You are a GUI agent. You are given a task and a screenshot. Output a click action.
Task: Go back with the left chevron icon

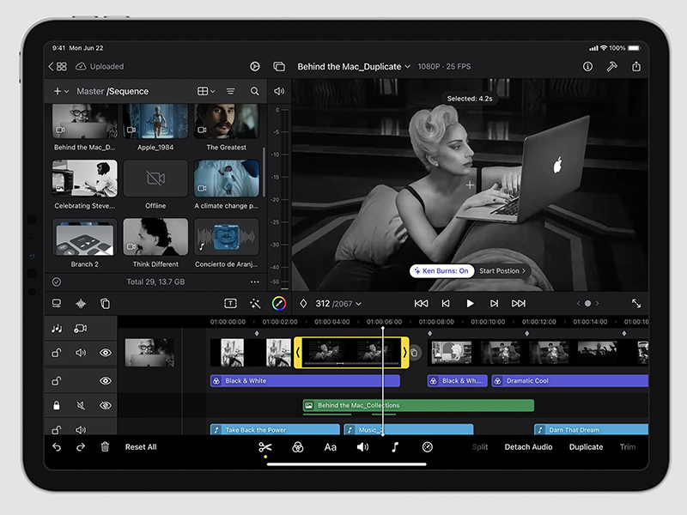coord(51,67)
